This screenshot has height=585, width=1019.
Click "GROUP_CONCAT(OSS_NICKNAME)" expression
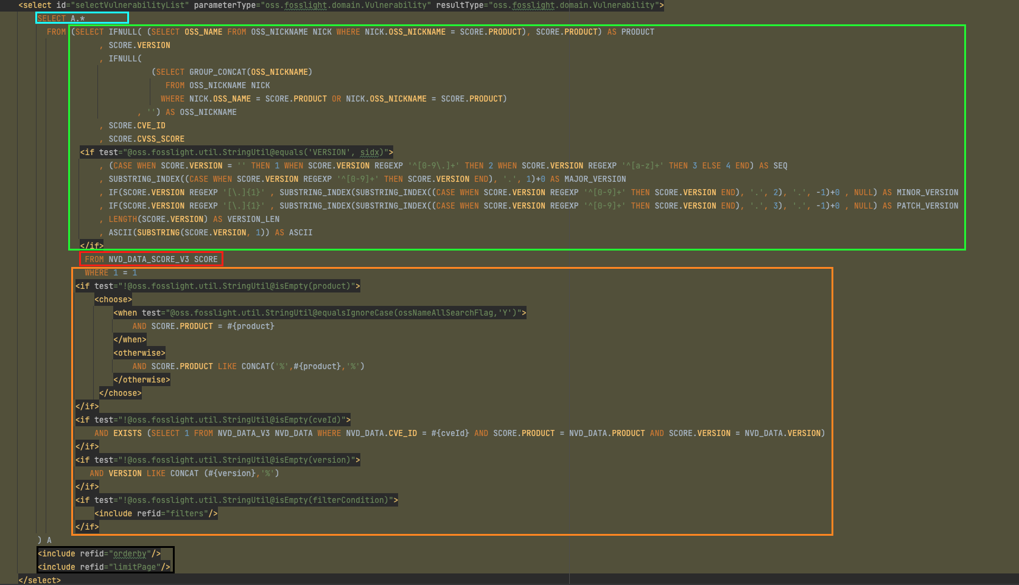[x=251, y=72]
